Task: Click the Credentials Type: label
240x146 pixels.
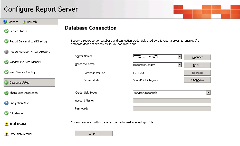Action: [86, 93]
